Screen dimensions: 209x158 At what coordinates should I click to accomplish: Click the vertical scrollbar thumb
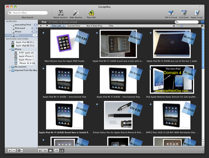(x=203, y=48)
